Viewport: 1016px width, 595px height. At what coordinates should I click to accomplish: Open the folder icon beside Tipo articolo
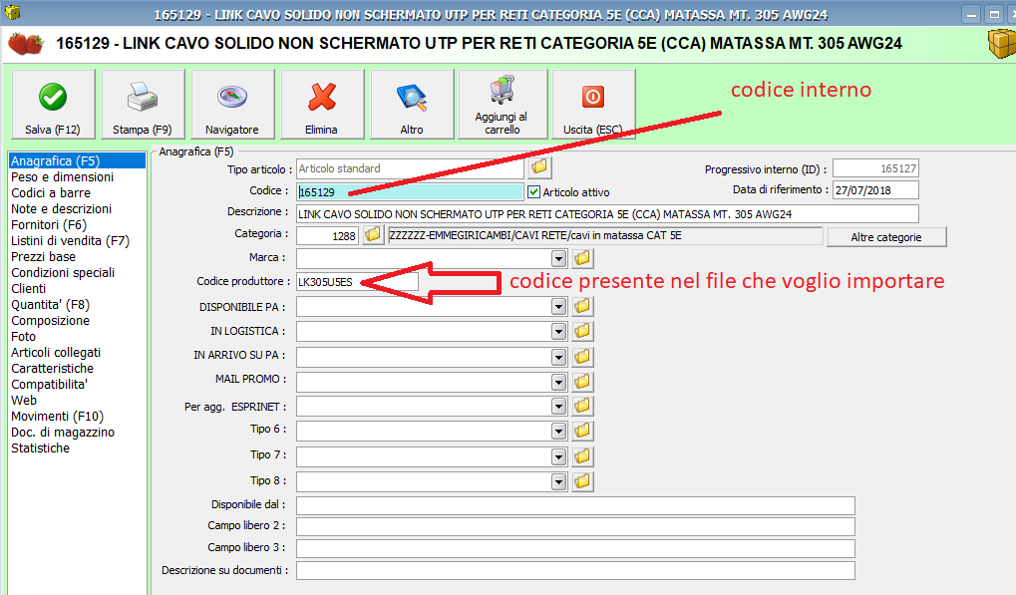pos(539,167)
